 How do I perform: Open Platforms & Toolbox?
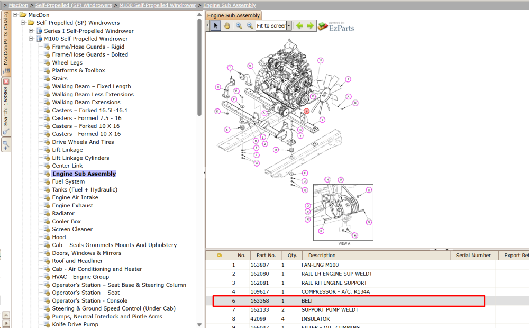(79, 70)
